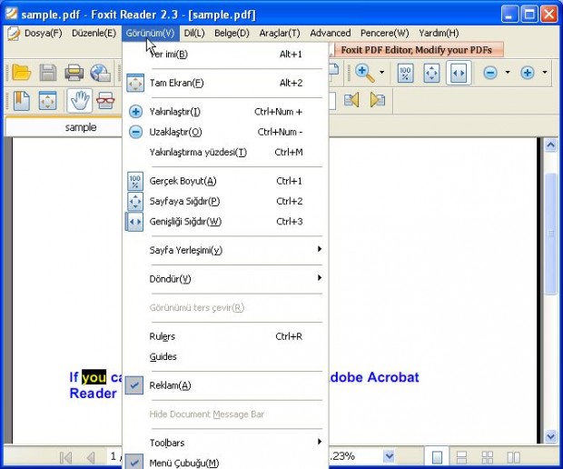
Task: Click the red glasses reading icon
Action: 105,101
